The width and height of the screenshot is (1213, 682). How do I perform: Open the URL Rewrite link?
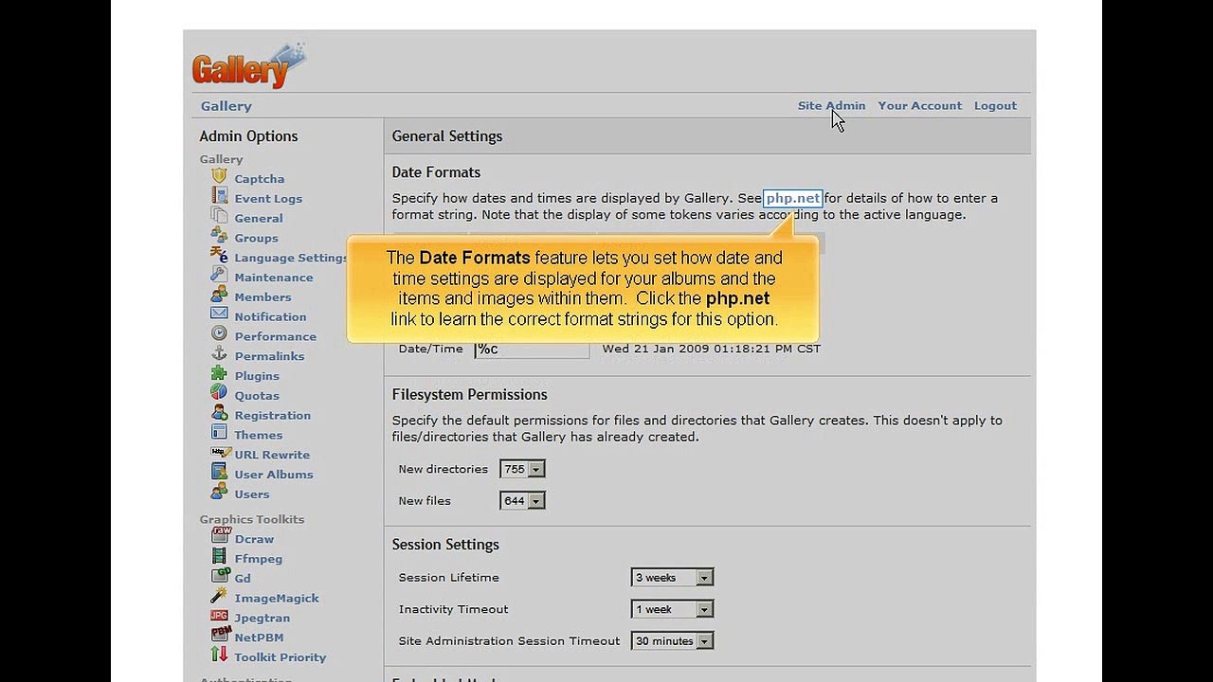click(x=272, y=456)
